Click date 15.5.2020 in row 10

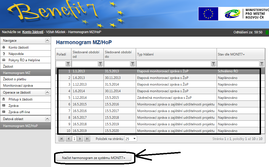click(112, 131)
